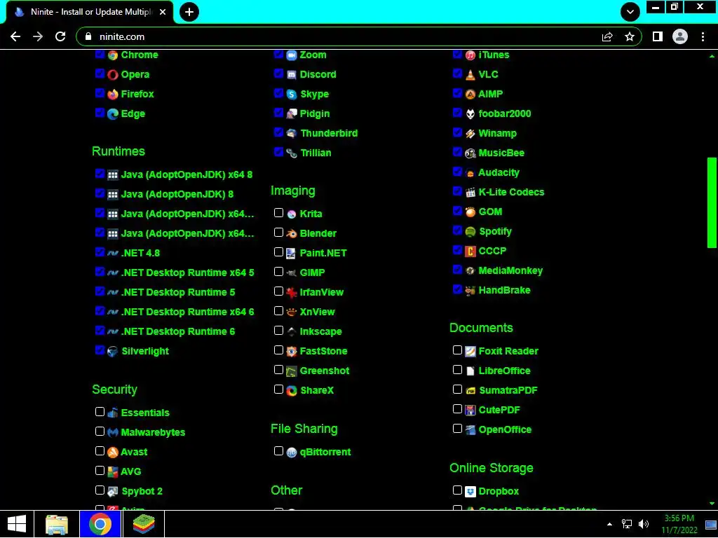Click the green vertical scrollbar thumb
This screenshot has width=718, height=538.
(712, 202)
